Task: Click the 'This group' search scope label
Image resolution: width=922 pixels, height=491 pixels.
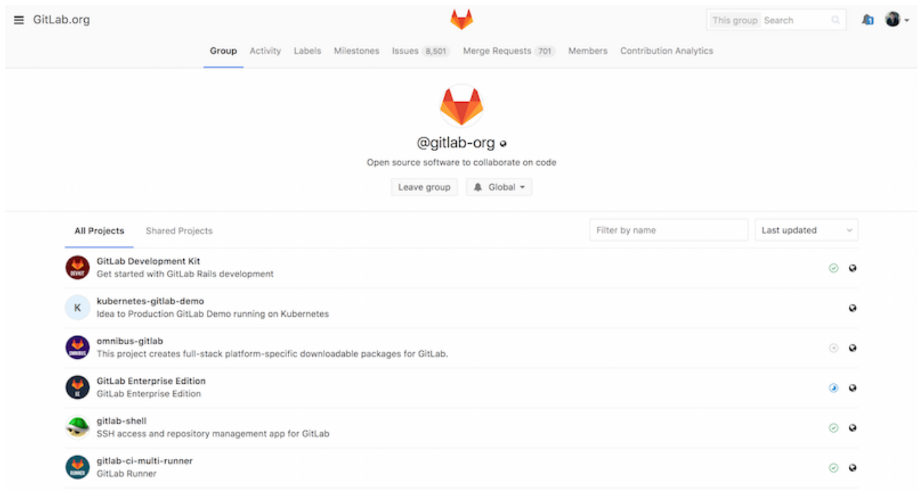Action: [734, 20]
